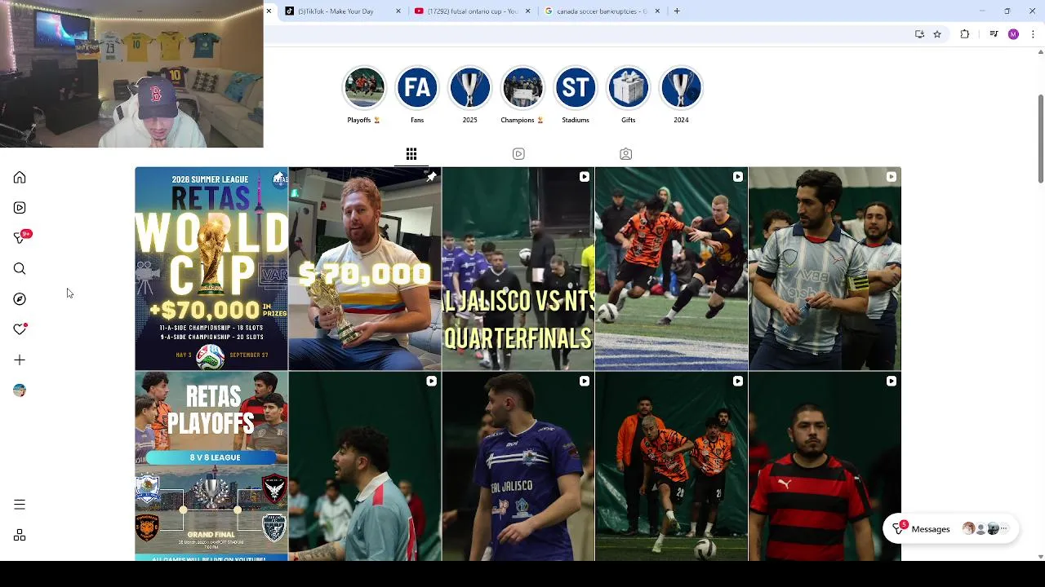Image resolution: width=1045 pixels, height=587 pixels.
Task: Open Stadiums story highlight
Action: pos(576,88)
